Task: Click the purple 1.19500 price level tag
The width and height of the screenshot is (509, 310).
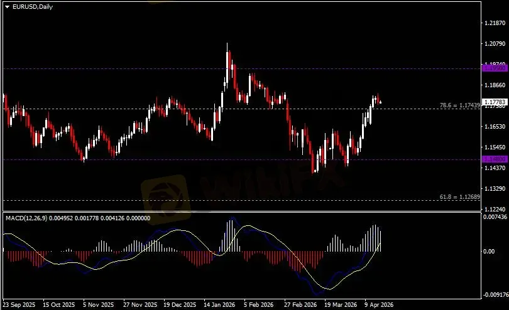Action: (495, 68)
